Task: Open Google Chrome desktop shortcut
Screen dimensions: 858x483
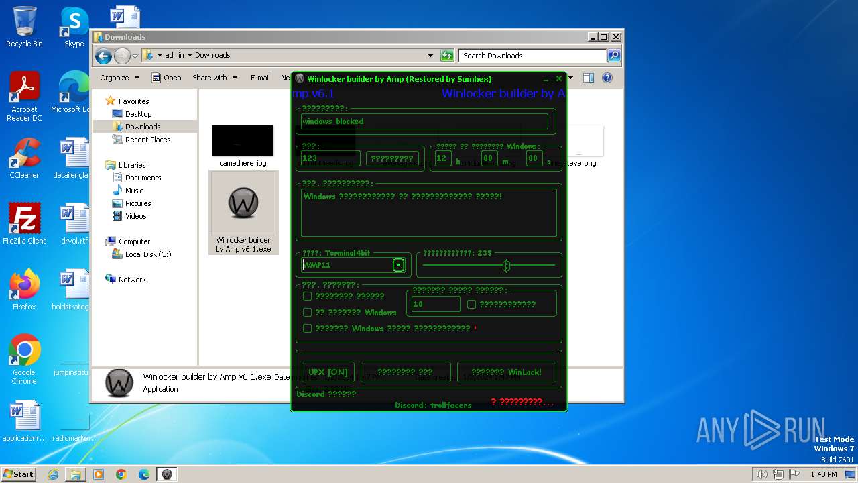Action: pos(24,360)
